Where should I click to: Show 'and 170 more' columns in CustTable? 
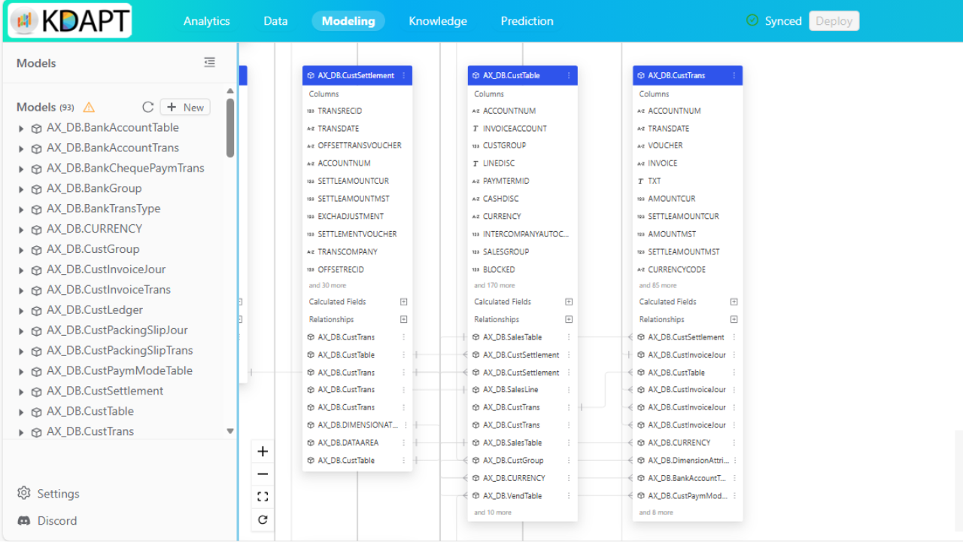pyautogui.click(x=494, y=285)
